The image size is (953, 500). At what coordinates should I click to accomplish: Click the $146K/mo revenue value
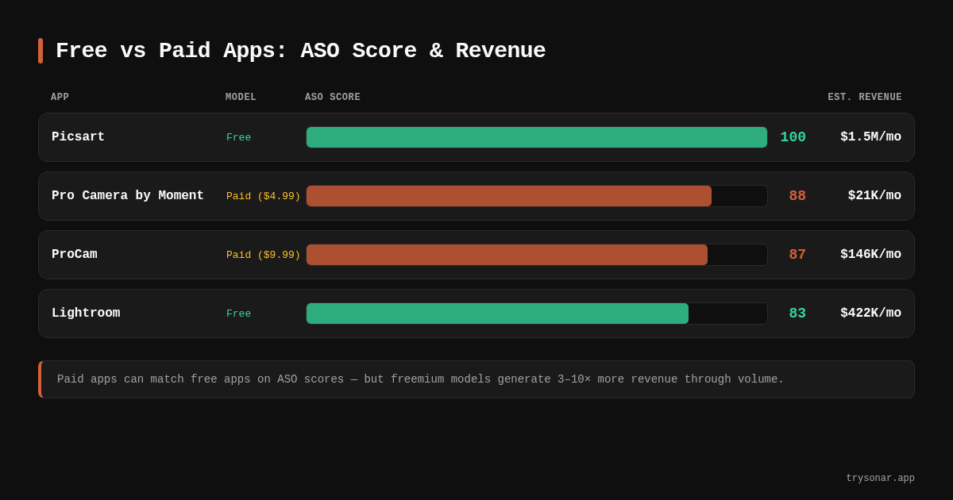click(x=870, y=255)
